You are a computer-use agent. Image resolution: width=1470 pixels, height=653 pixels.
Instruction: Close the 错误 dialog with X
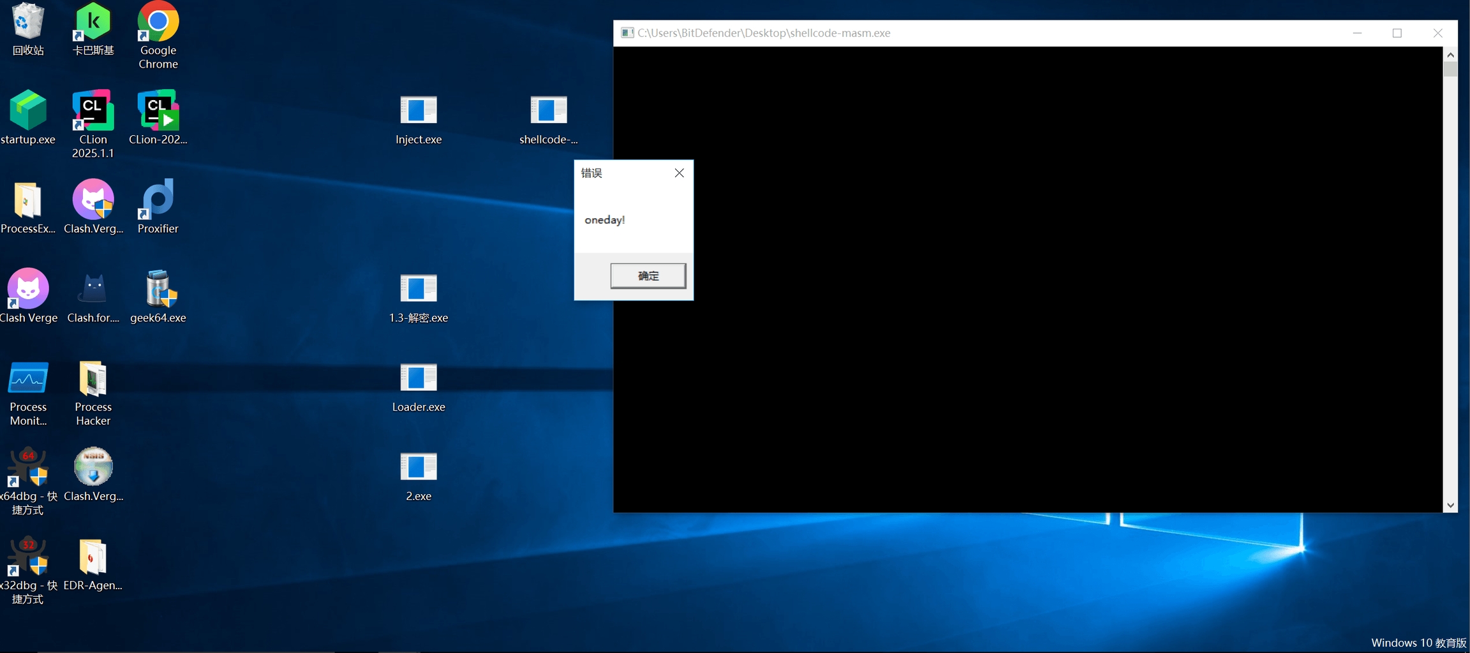point(679,173)
